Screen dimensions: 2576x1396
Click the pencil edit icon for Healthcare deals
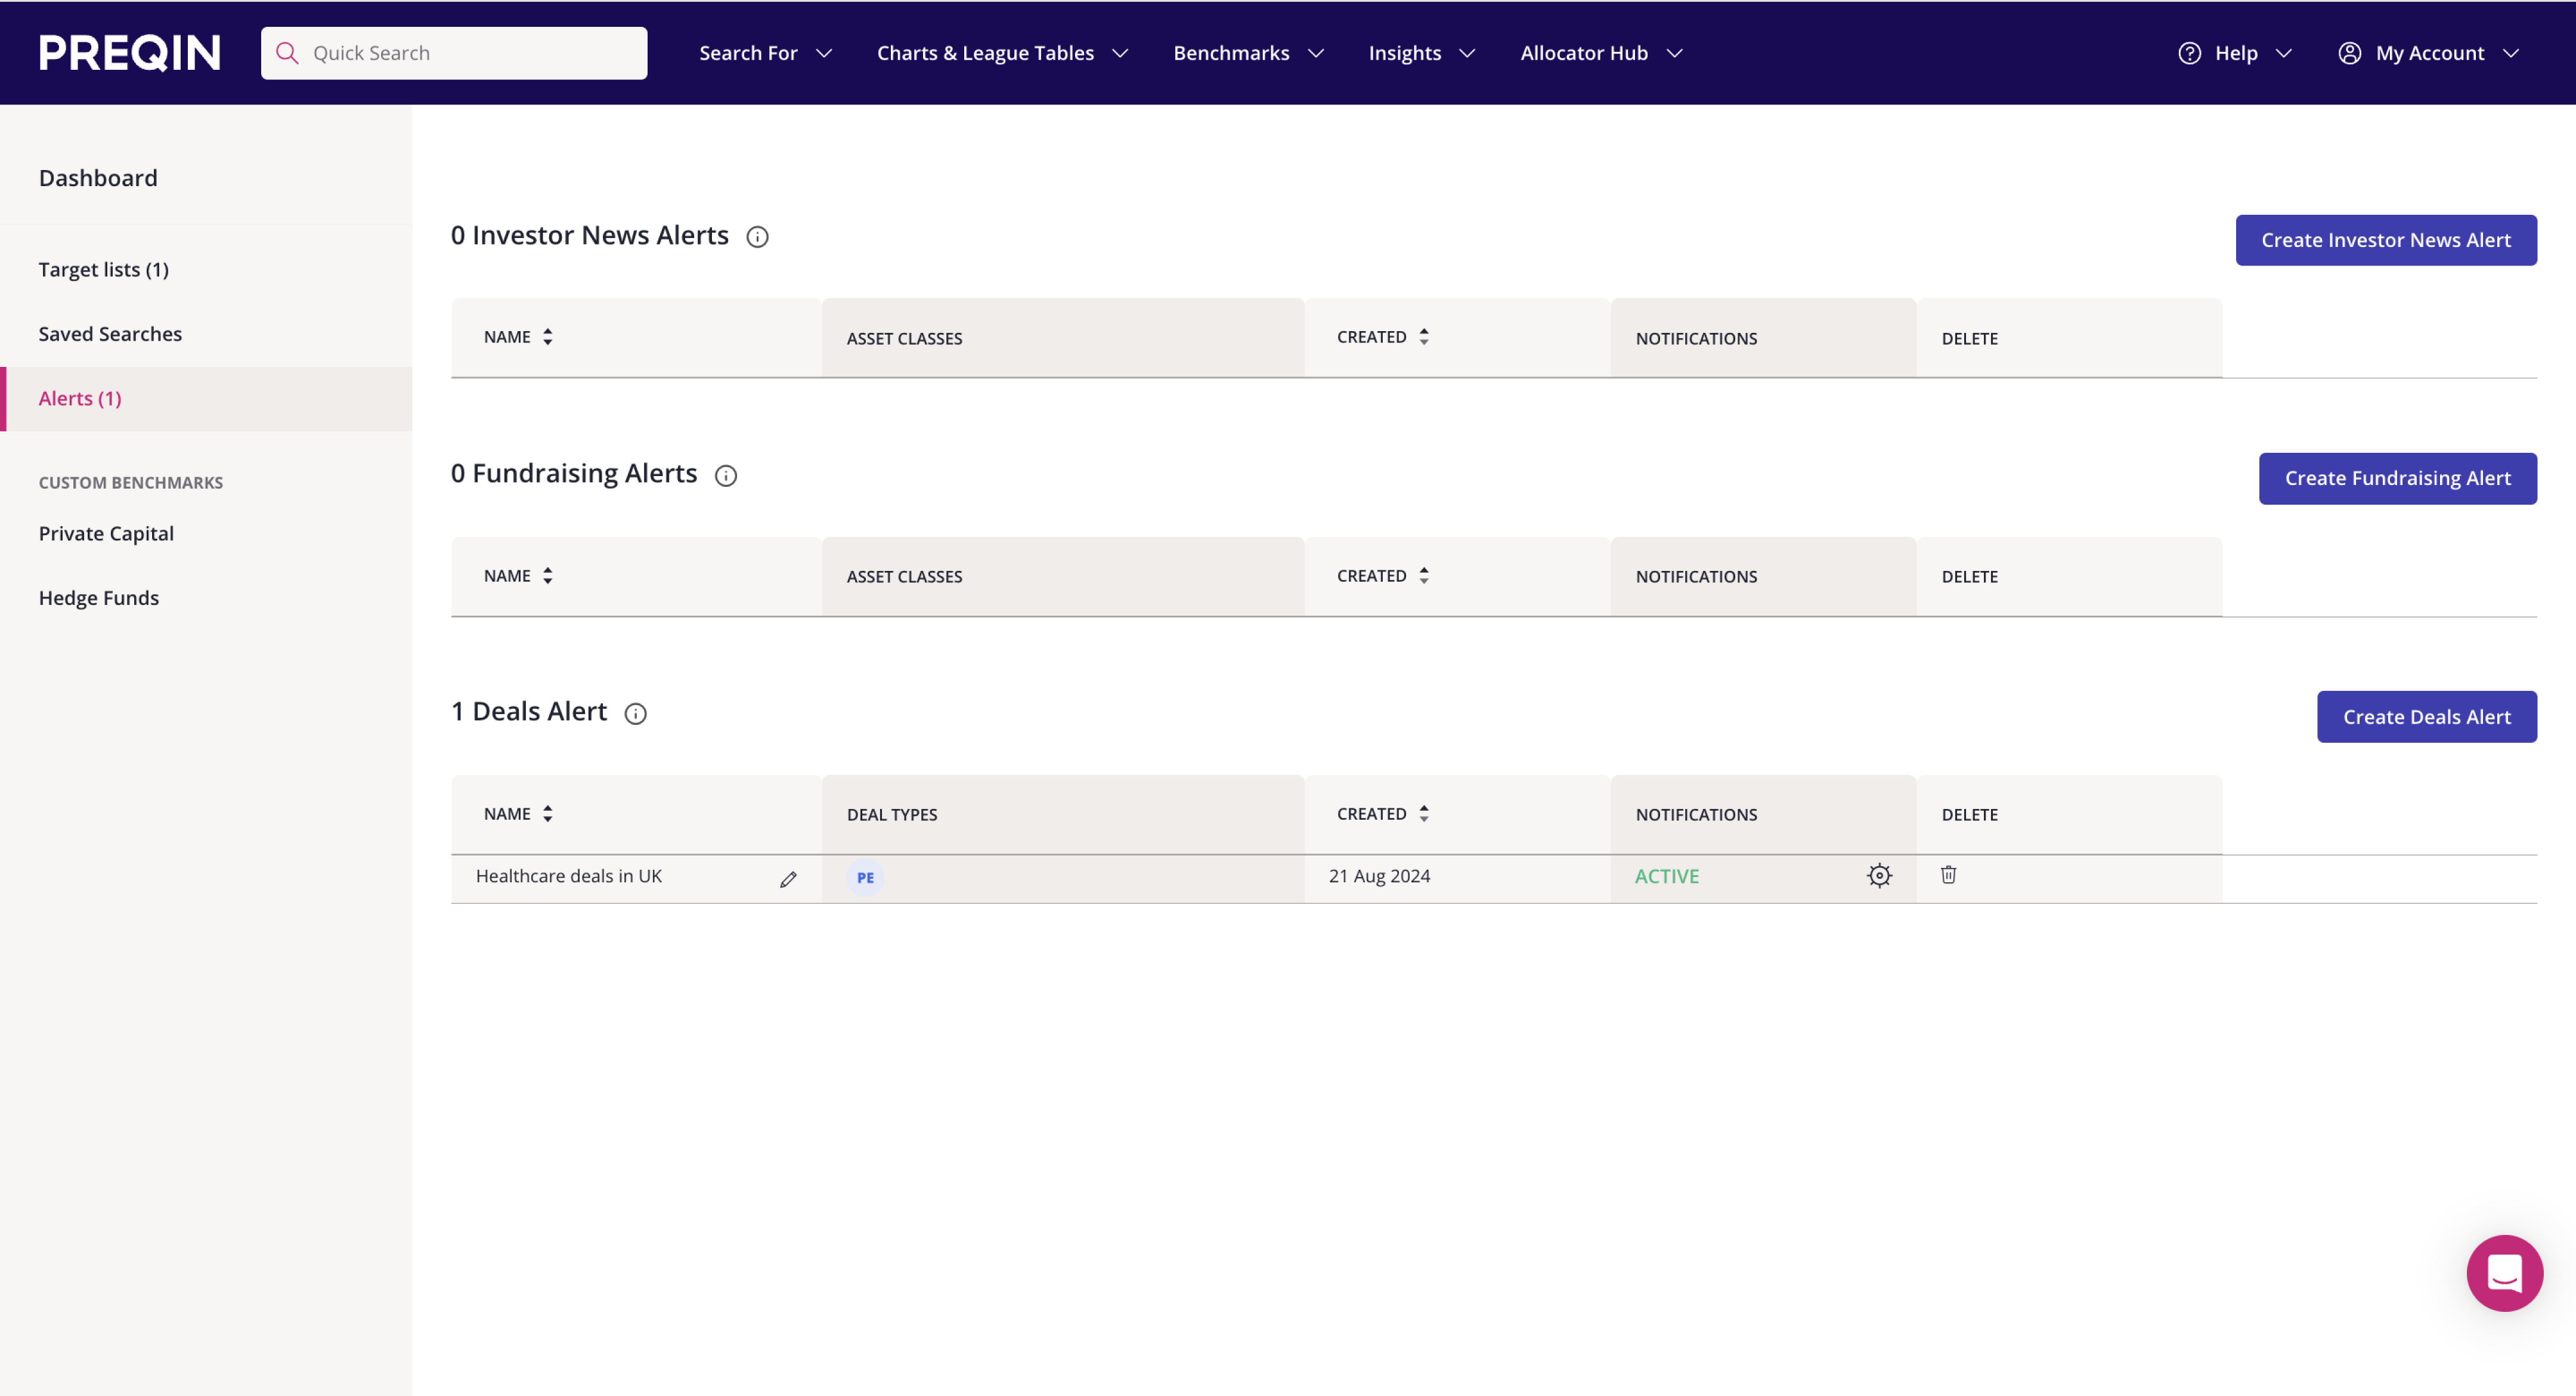(788, 879)
